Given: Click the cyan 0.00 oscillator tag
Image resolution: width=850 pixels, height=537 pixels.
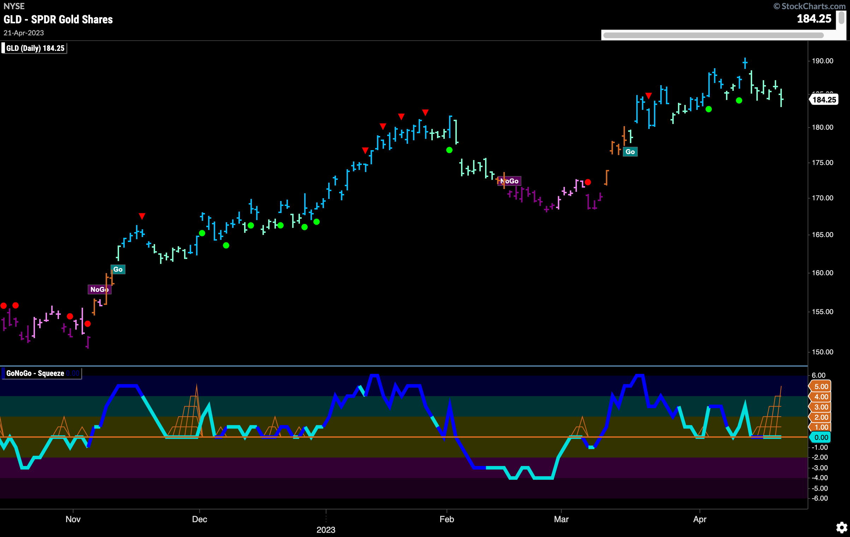Looking at the screenshot, I should (820, 437).
